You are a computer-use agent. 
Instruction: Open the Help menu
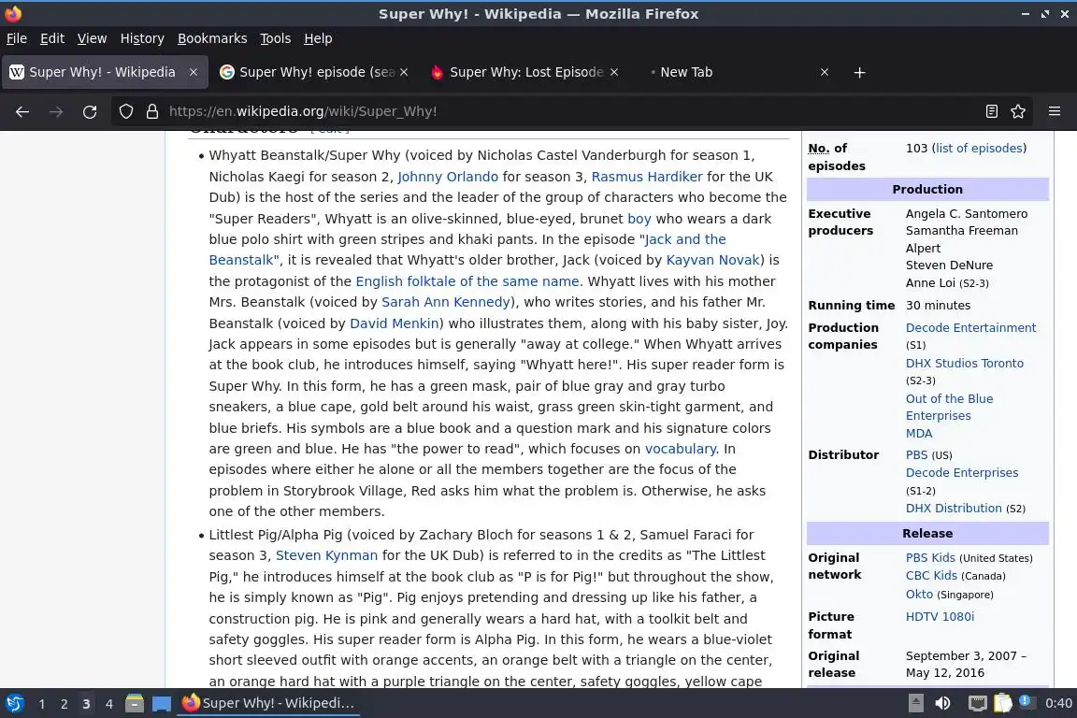click(x=318, y=38)
